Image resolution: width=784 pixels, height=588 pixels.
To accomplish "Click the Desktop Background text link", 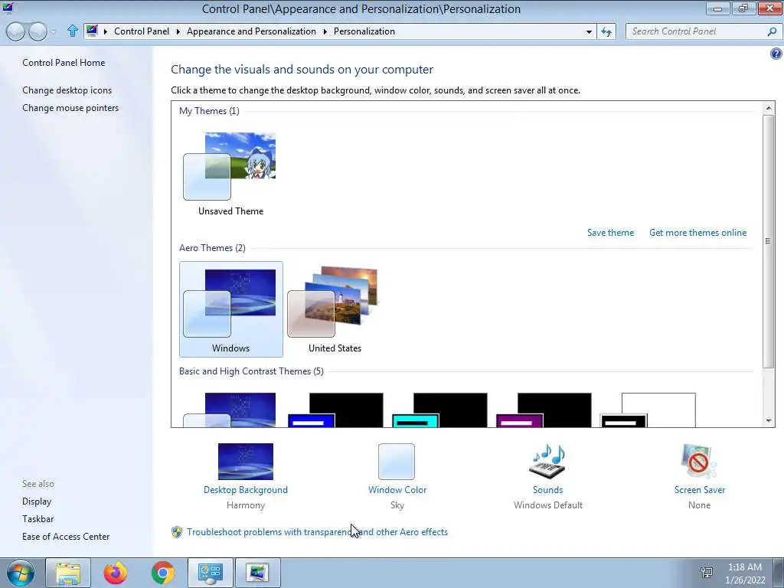I will pyautogui.click(x=246, y=490).
